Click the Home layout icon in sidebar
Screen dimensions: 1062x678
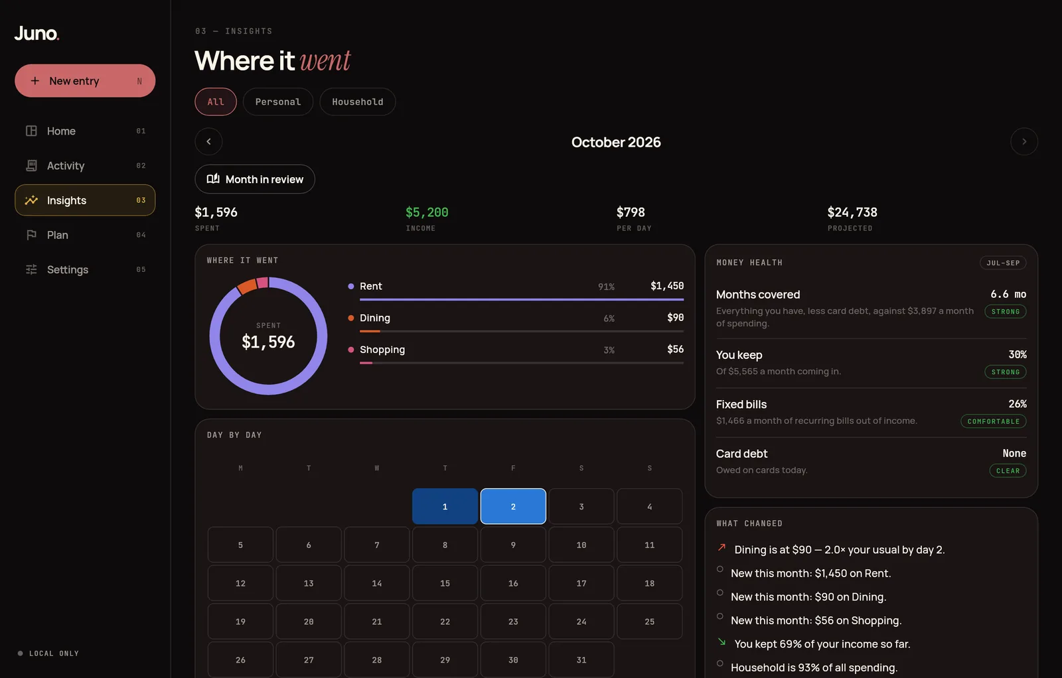click(31, 131)
